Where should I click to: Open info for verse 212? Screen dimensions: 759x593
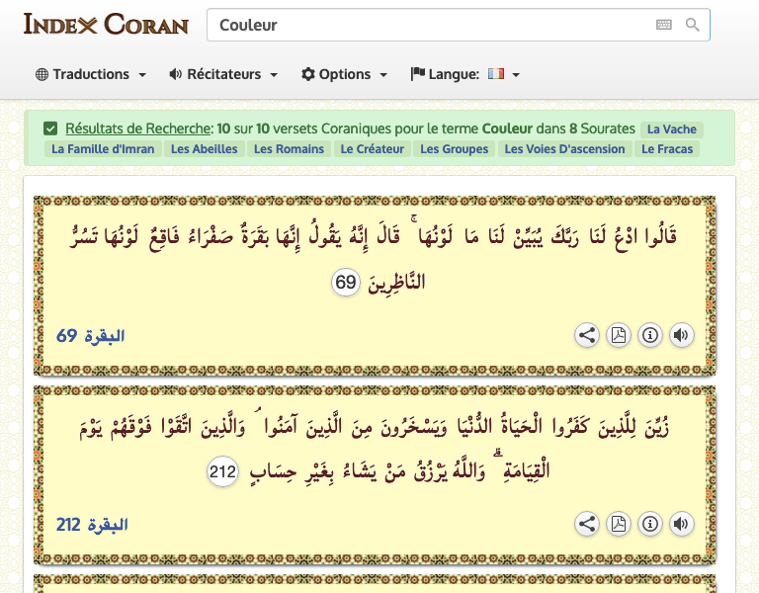click(650, 524)
